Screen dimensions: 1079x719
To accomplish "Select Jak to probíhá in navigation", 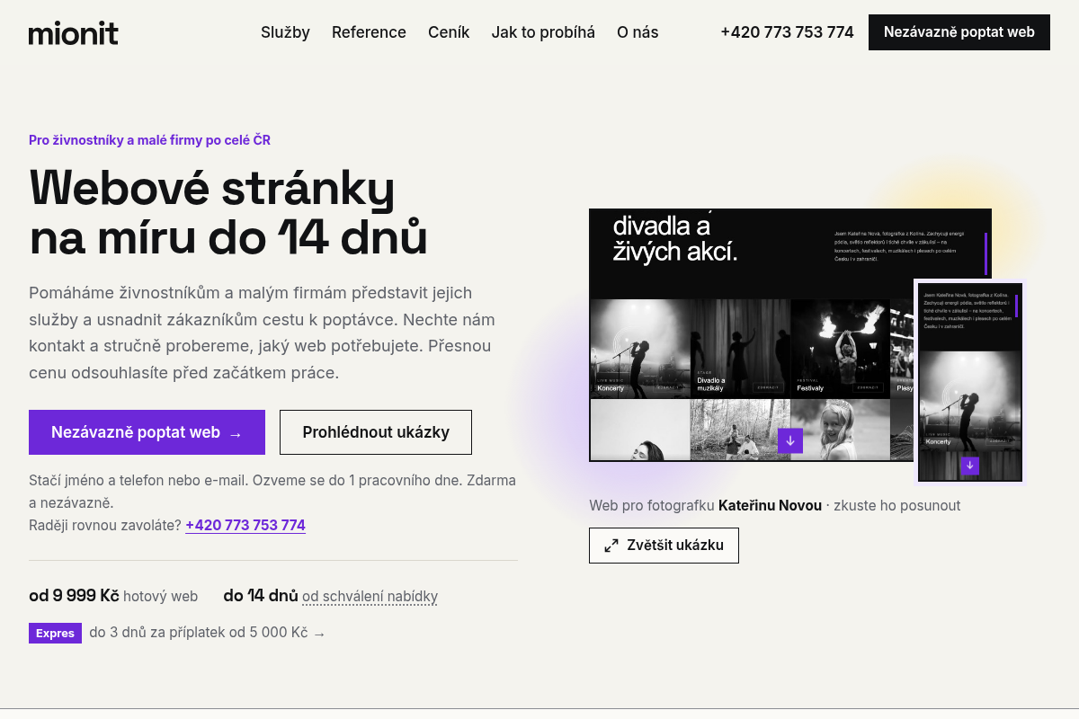I will click(x=543, y=32).
